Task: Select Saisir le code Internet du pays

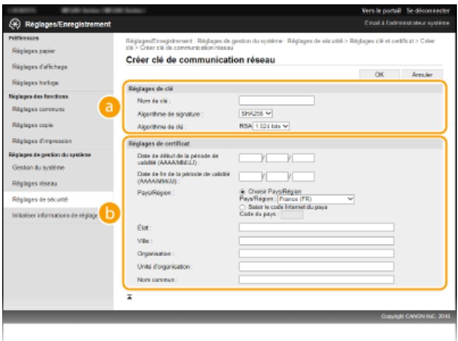Action: point(242,207)
